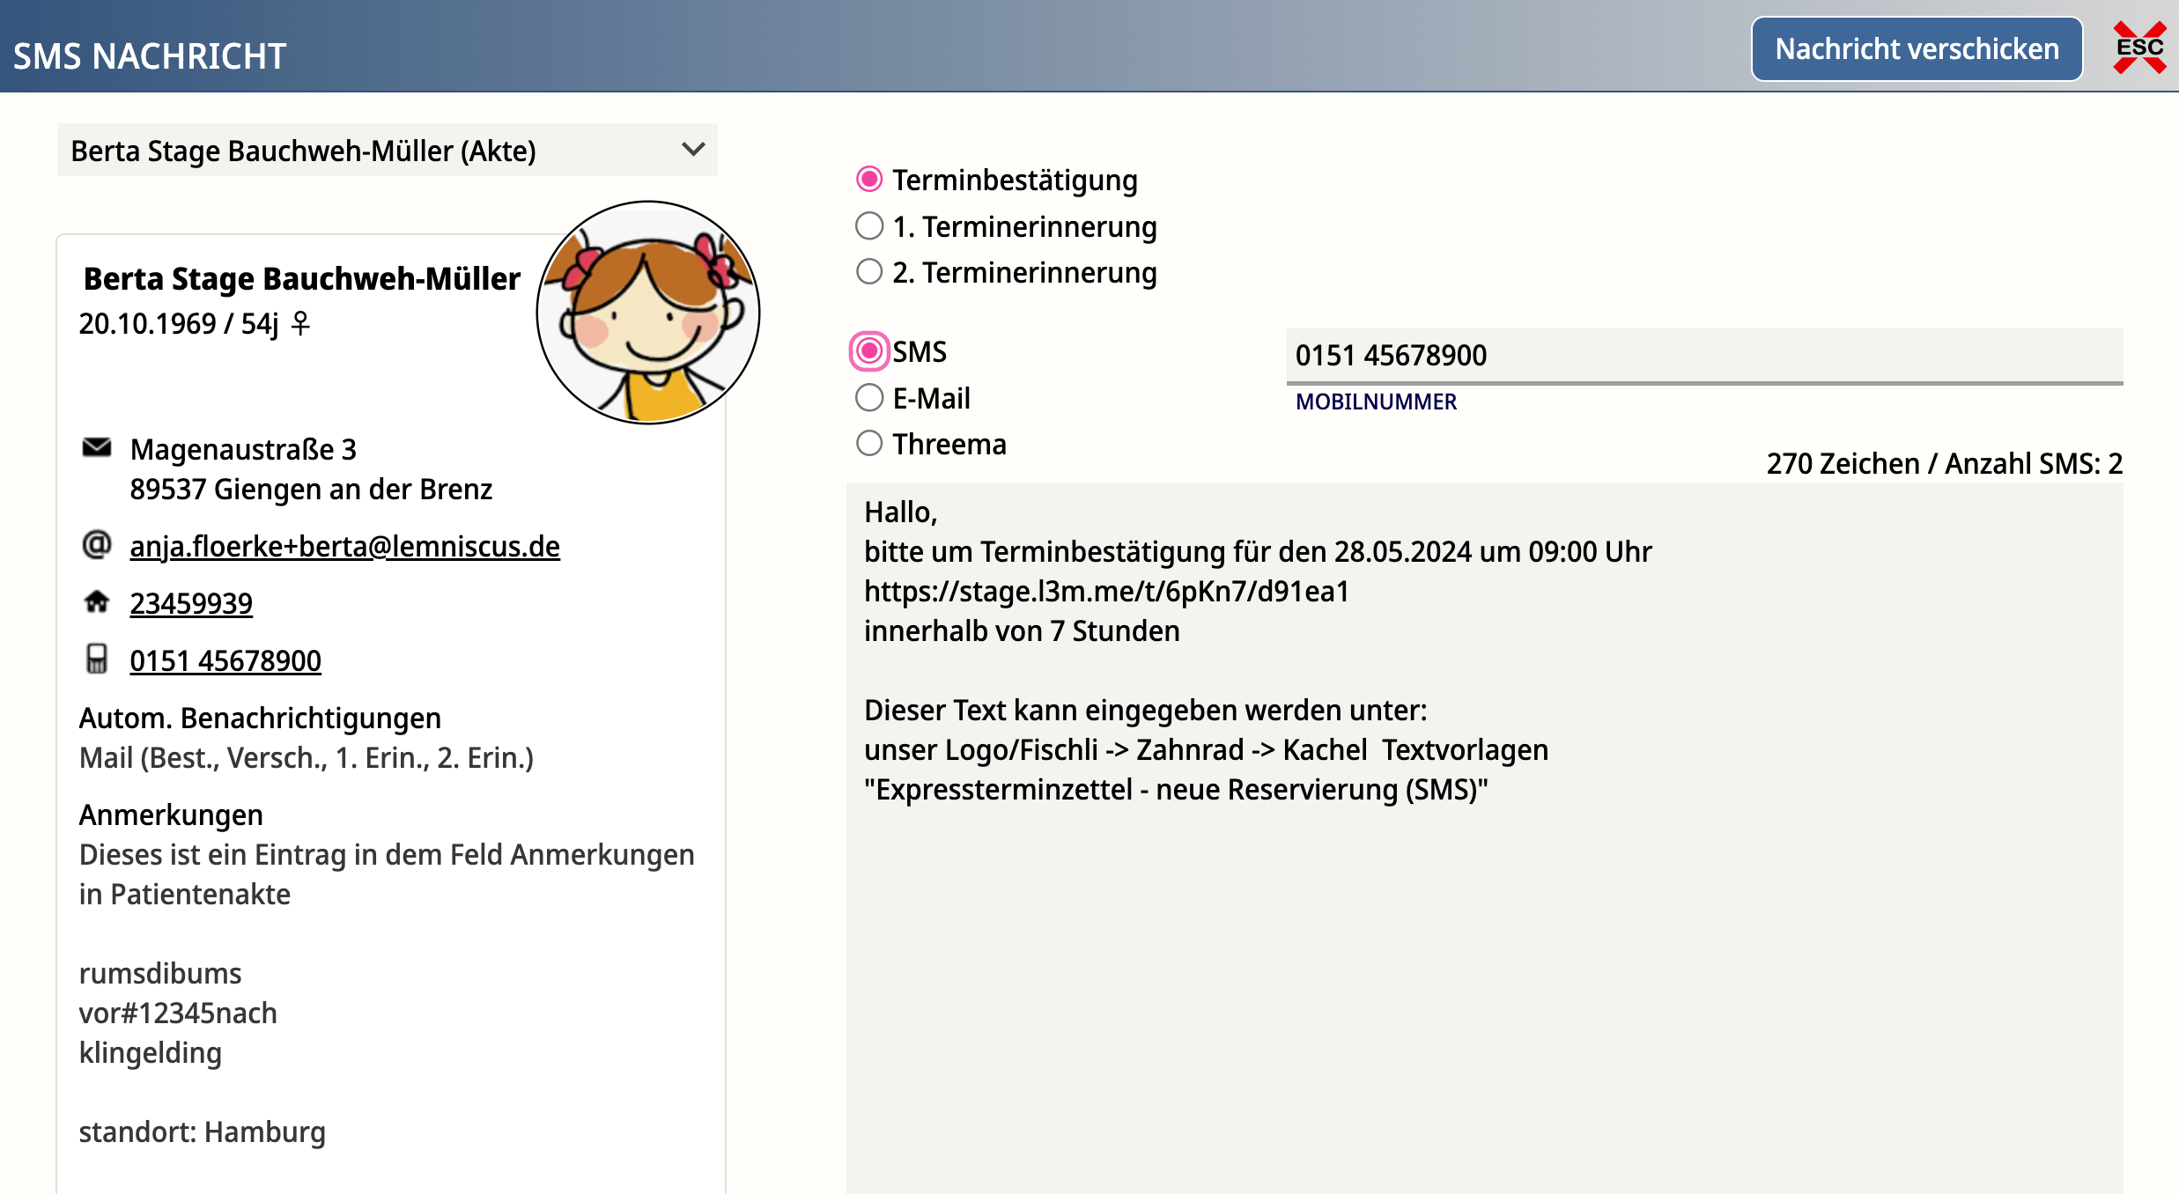
Task: Click inside the SMS message text area
Action: tap(1483, 925)
